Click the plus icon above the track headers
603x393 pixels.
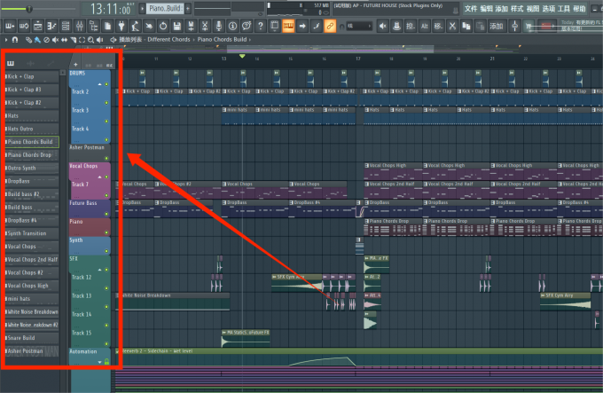75,65
